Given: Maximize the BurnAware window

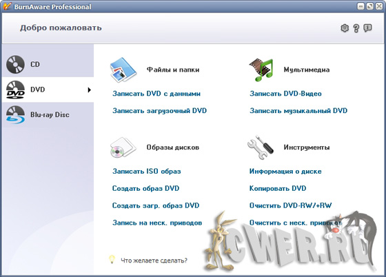Looking at the screenshot, I should click(x=370, y=6).
